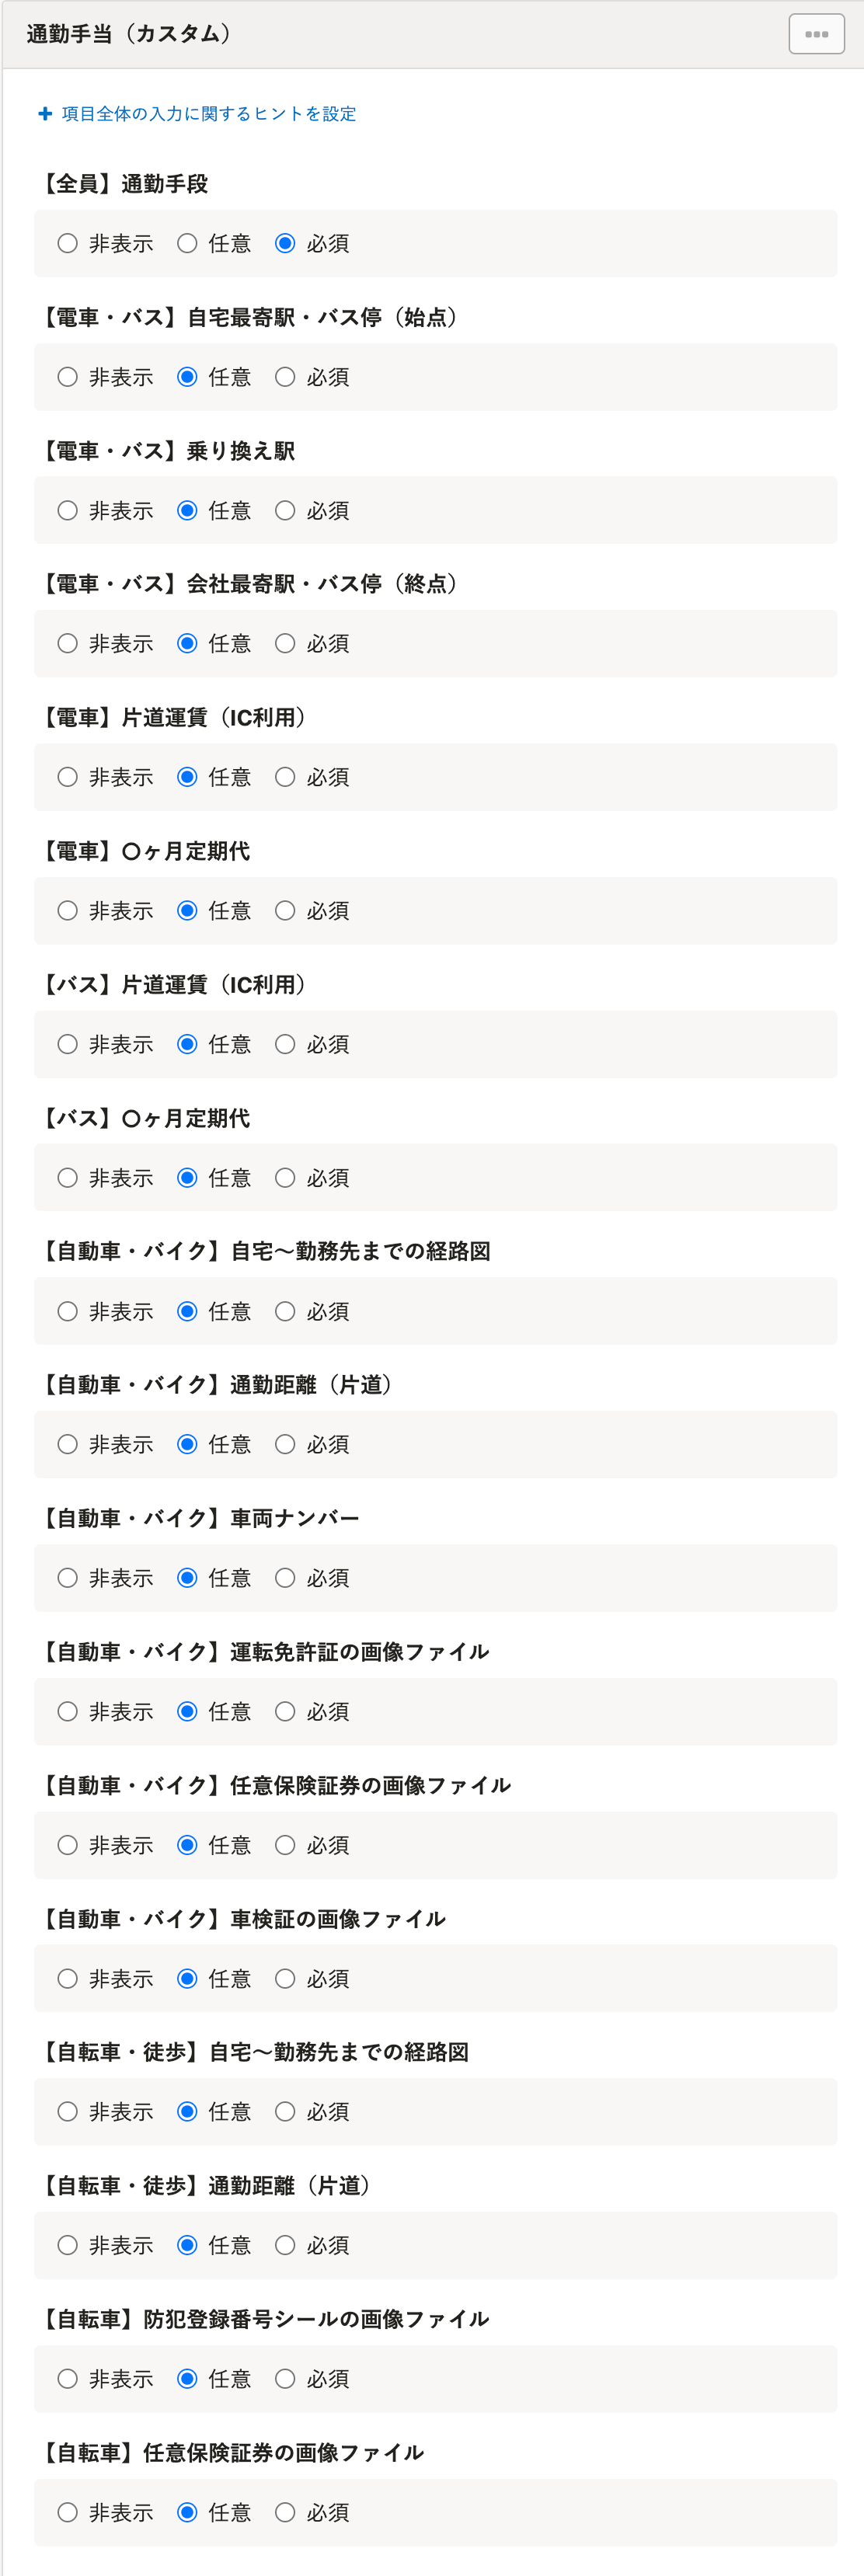Image resolution: width=864 pixels, height=2576 pixels.
Task: Select 必須 for 自宅最寄駅・バス停（始点）
Action: 285,377
